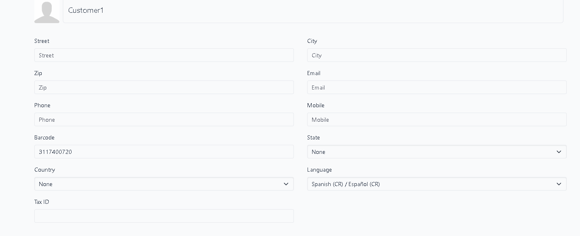Click into the City input field
The width and height of the screenshot is (580, 236).
[x=437, y=55]
